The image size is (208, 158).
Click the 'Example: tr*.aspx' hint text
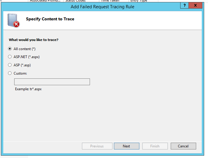[28, 89]
